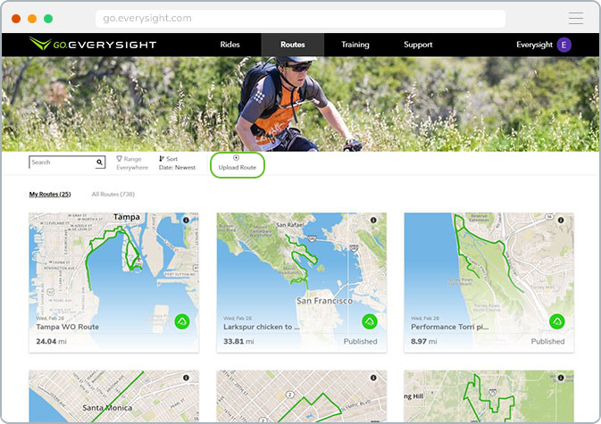Click the GO.Everysight logo
The height and width of the screenshot is (424, 601).
(x=93, y=44)
